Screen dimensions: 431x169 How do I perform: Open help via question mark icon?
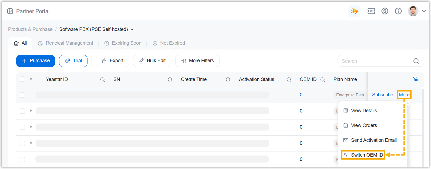coord(398,11)
